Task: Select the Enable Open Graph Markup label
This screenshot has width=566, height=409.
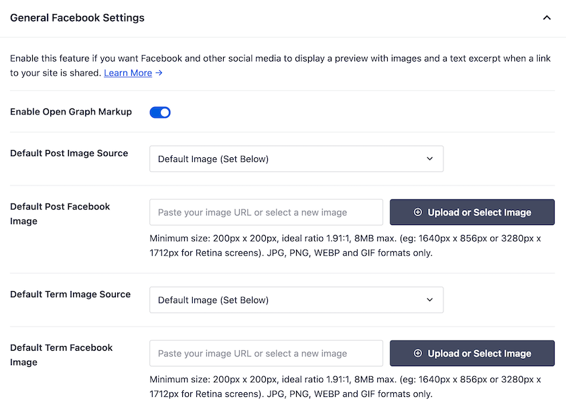Action: (71, 112)
